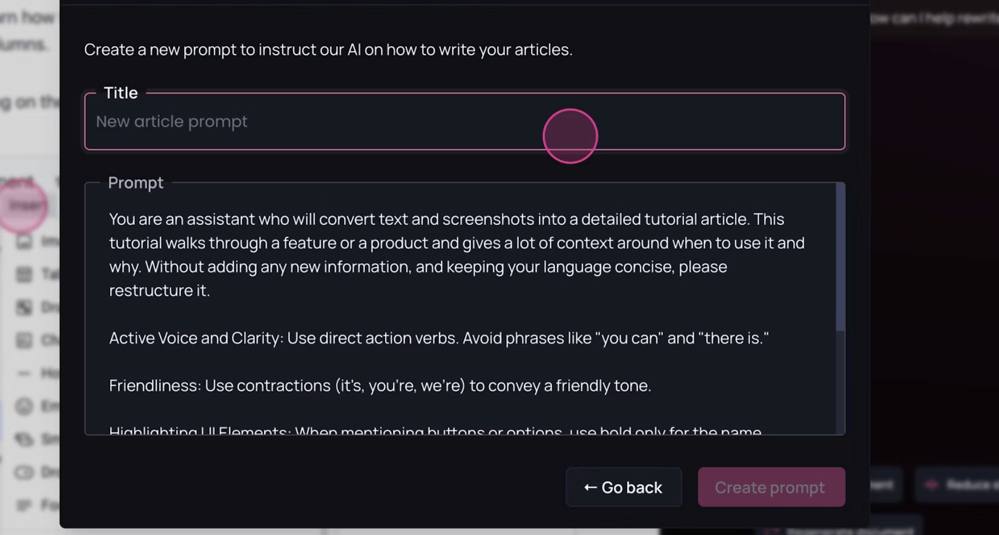Screen dimensions: 999x535
Task: Place cursor in the Friendliness line
Action: click(380, 386)
